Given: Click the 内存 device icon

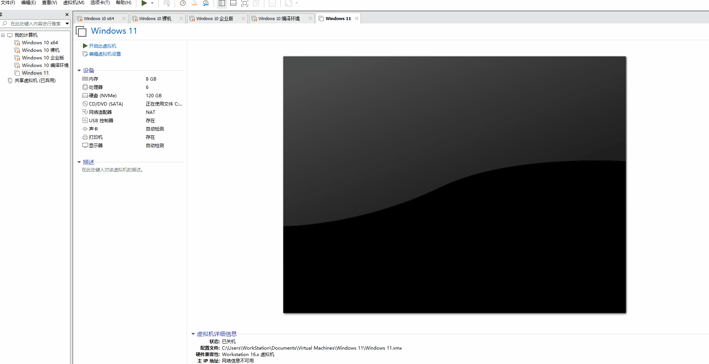Looking at the screenshot, I should [85, 79].
